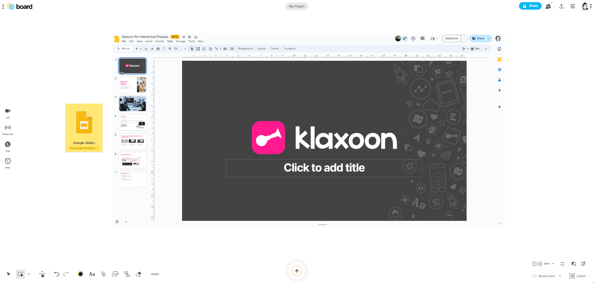This screenshot has height=283, width=594.
Task: Select the shapes tool
Action: click(x=115, y=274)
